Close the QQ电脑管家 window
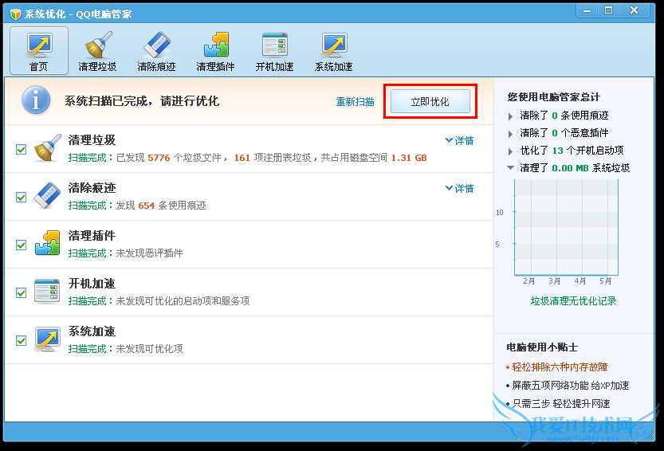Screen dimensions: 664x451 [x=634, y=10]
